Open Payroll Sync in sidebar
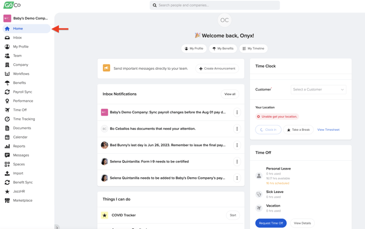The width and height of the screenshot is (365, 229). pos(22,92)
